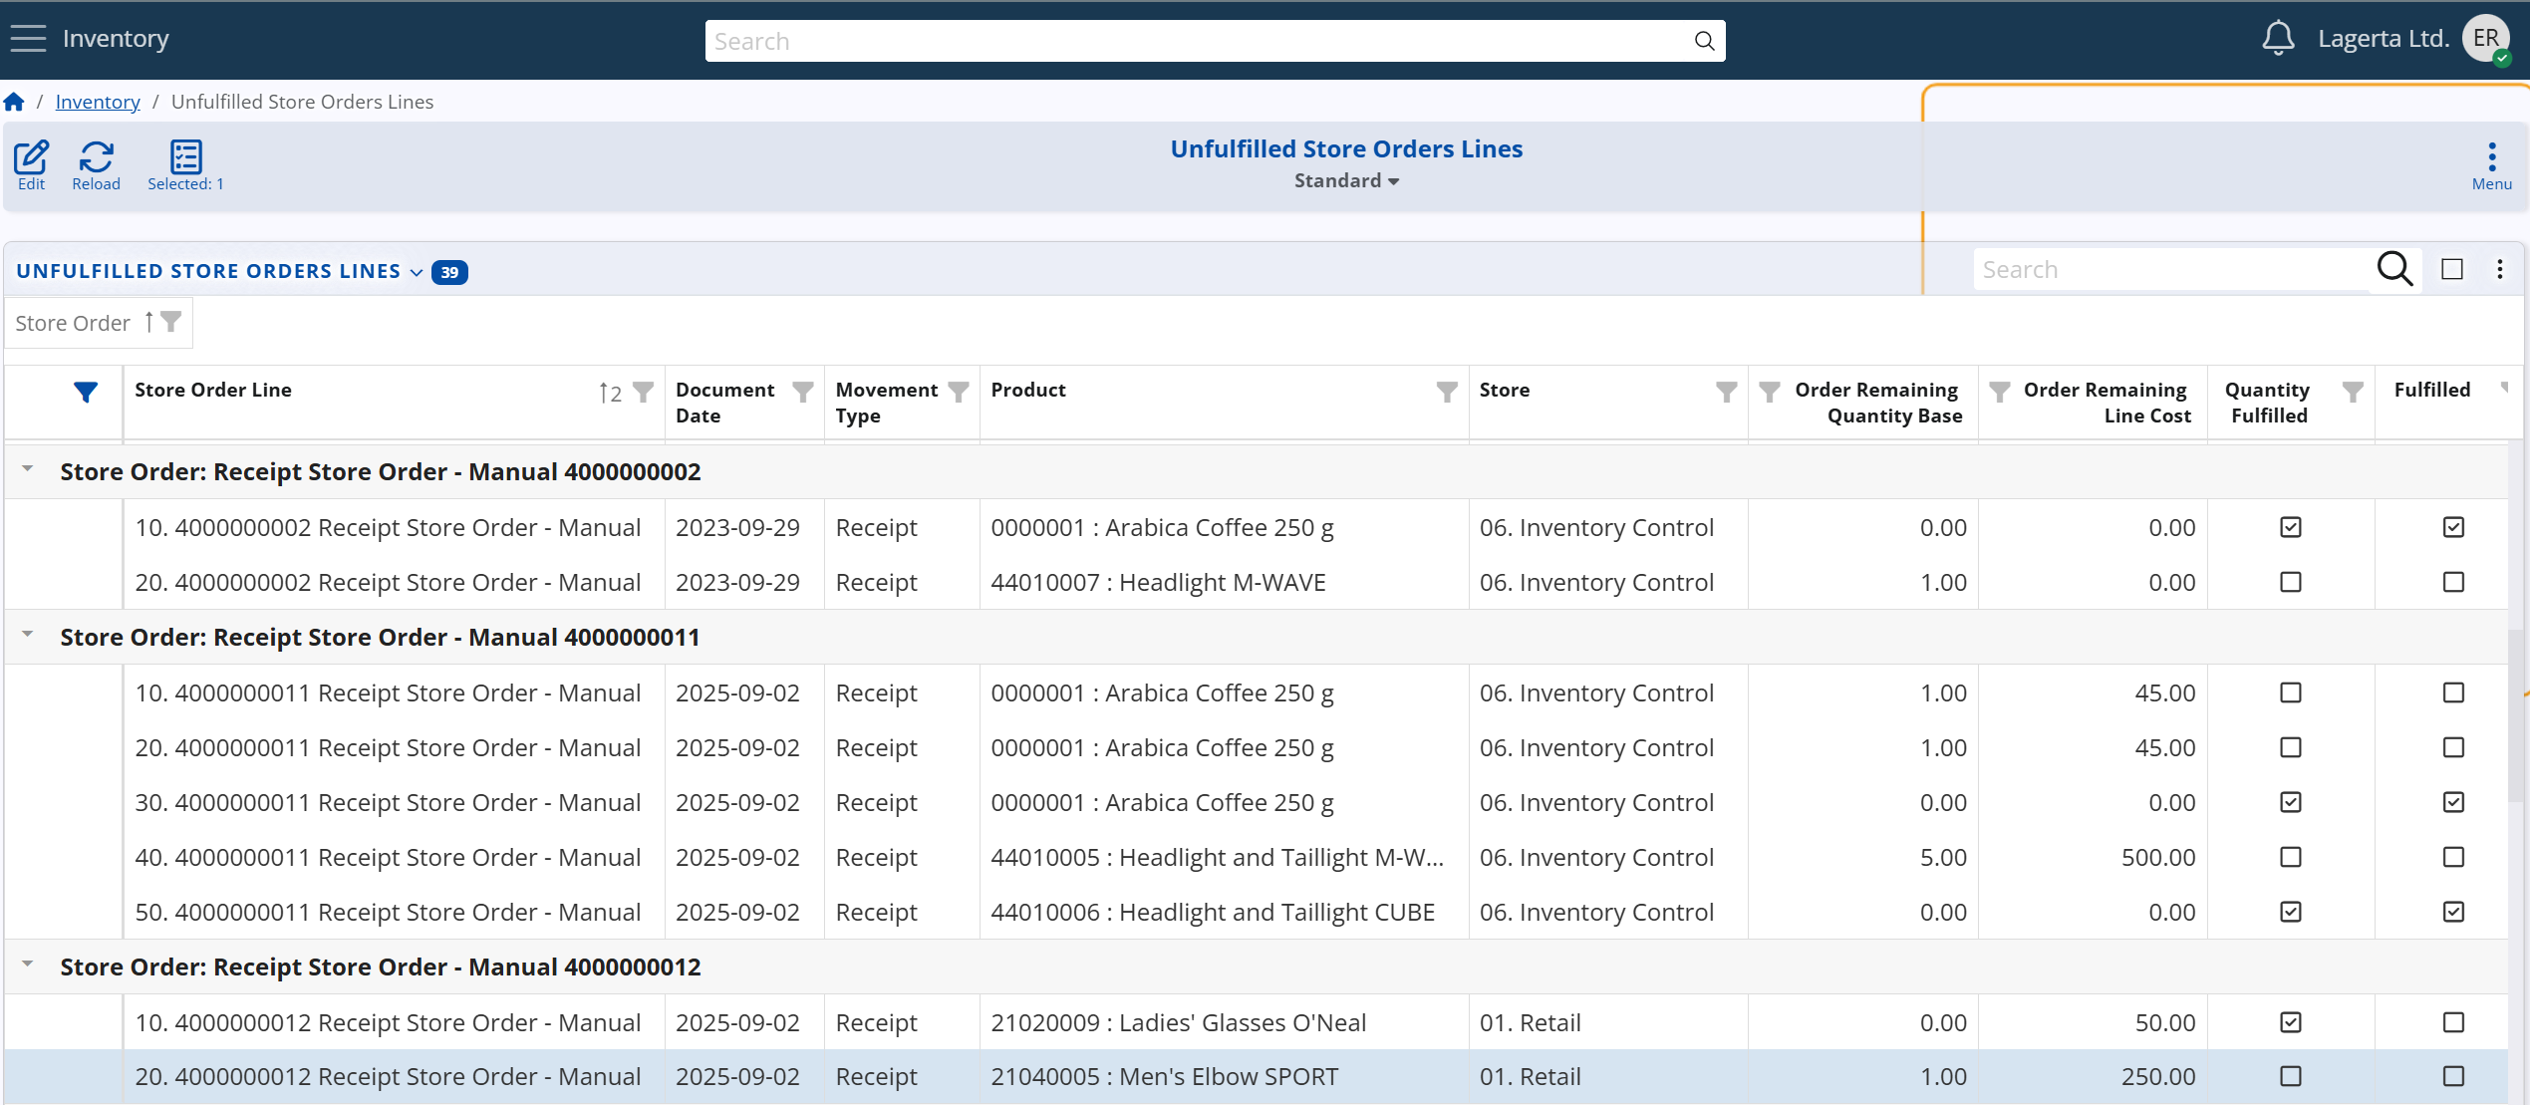Image resolution: width=2530 pixels, height=1105 pixels.
Task: Open the Inventory breadcrumb link
Action: [98, 101]
